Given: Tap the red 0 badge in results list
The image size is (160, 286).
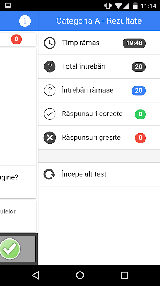Looking at the screenshot, I should point(140,138).
